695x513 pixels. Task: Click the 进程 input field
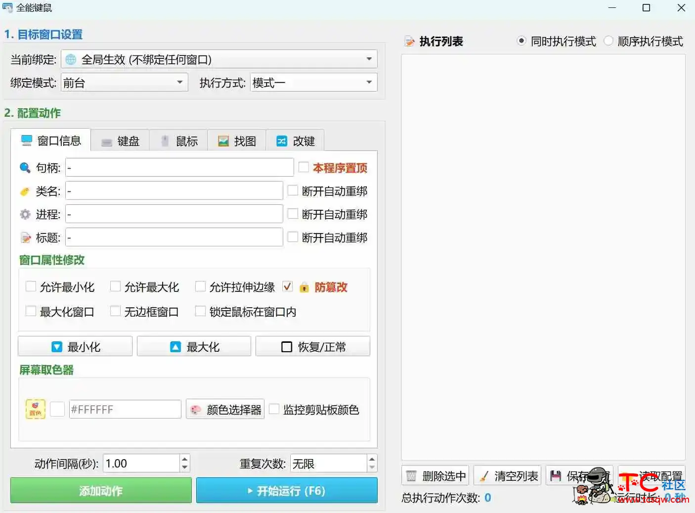pyautogui.click(x=174, y=214)
